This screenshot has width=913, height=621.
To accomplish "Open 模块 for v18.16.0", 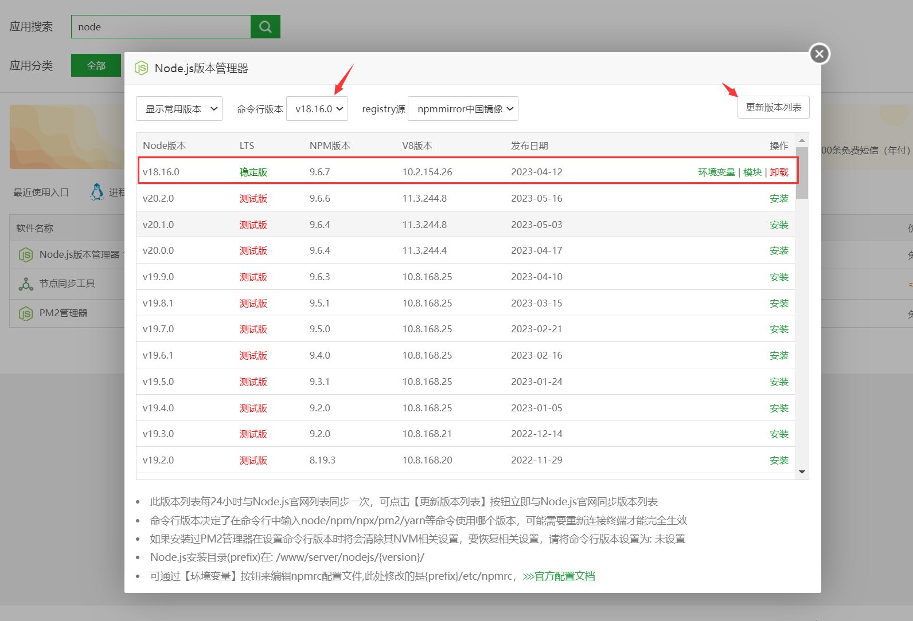I will pos(752,172).
